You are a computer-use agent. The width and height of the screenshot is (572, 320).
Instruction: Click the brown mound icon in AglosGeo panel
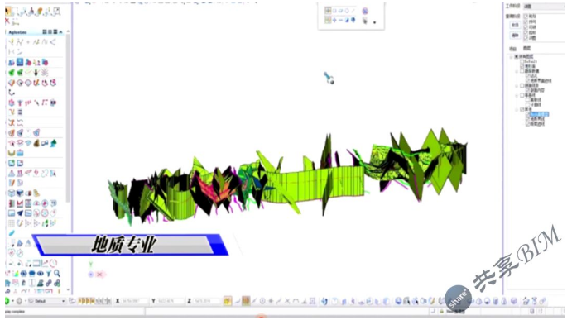(x=36, y=143)
